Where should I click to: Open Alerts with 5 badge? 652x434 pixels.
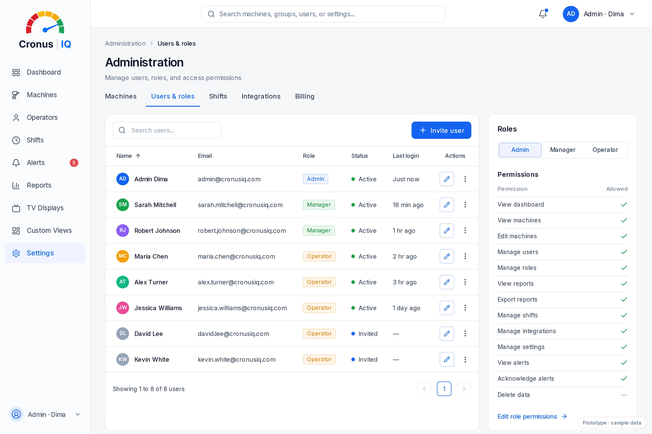pyautogui.click(x=45, y=162)
